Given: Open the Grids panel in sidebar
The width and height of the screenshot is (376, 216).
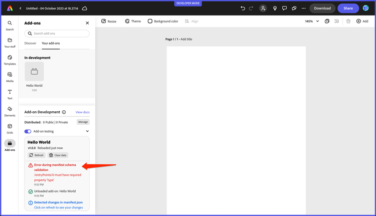Looking at the screenshot, I should pyautogui.click(x=10, y=128).
